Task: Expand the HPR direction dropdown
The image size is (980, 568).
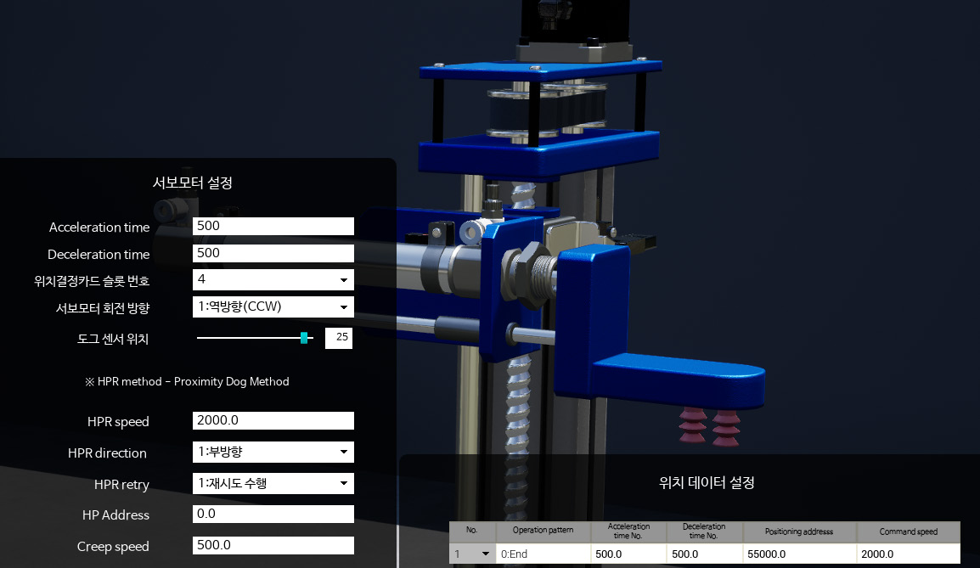Action: [x=273, y=452]
